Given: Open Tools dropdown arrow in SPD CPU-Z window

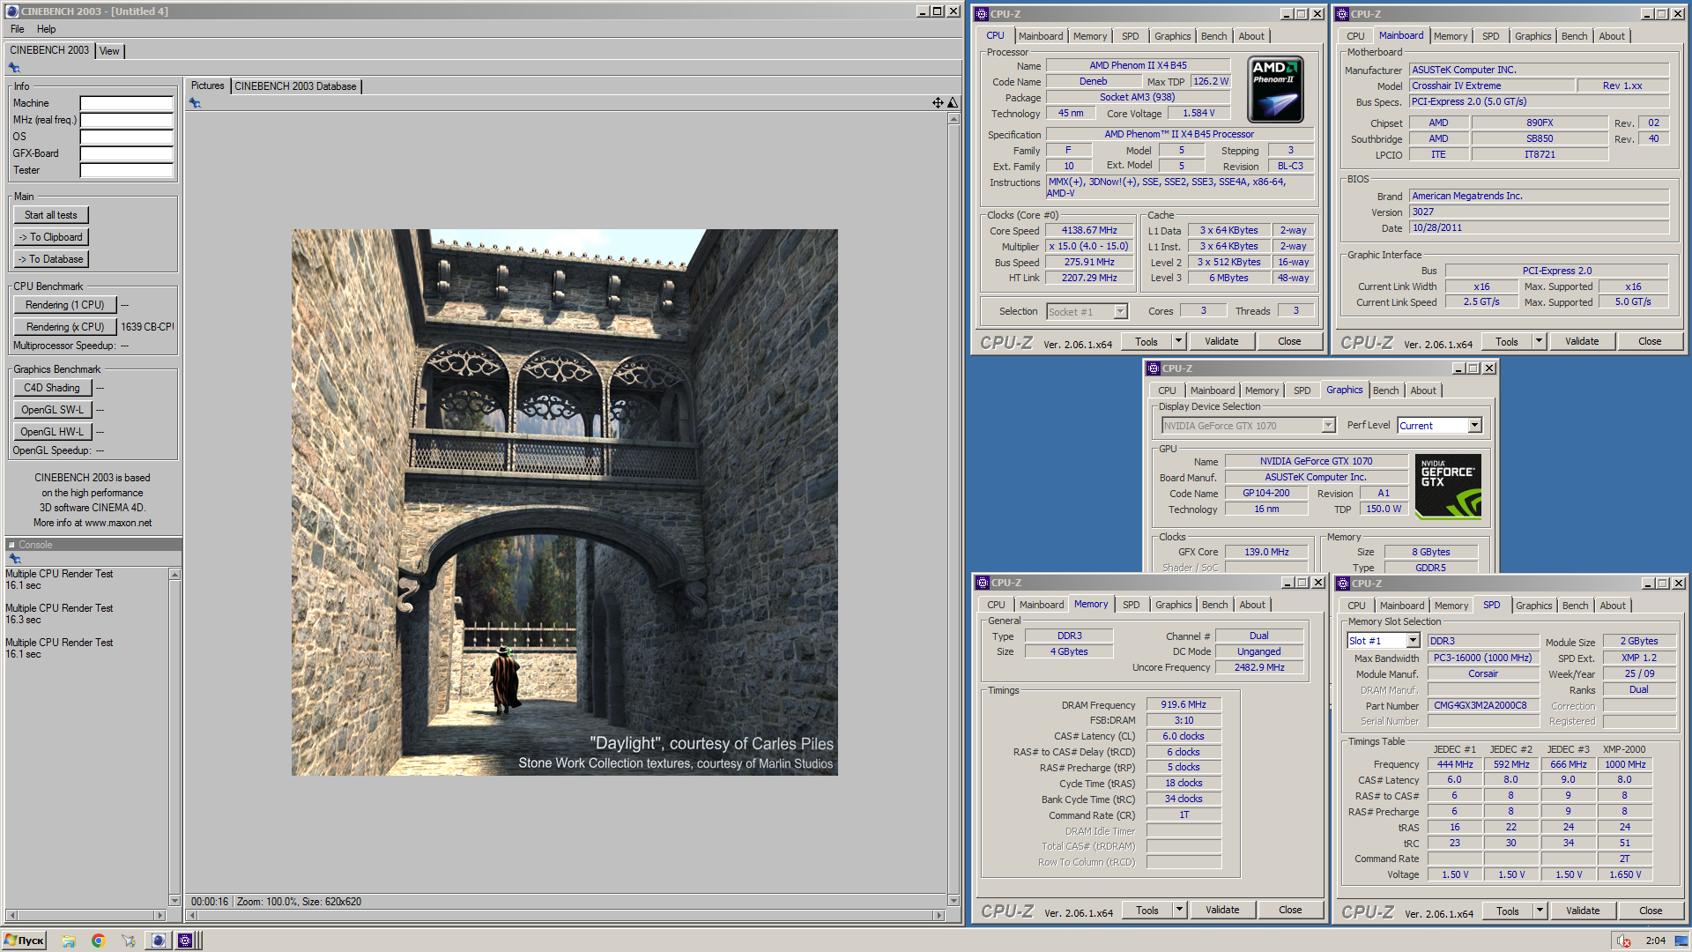Looking at the screenshot, I should click(x=1540, y=911).
